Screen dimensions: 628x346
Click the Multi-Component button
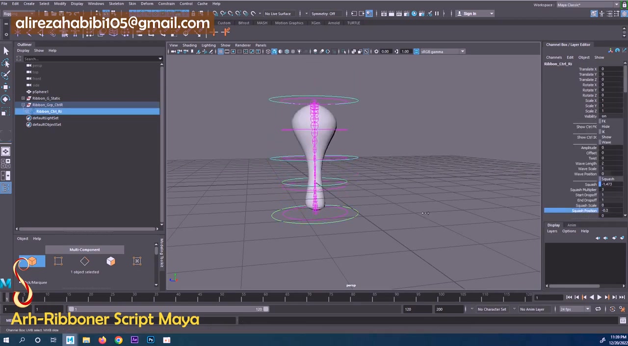[x=84, y=250]
